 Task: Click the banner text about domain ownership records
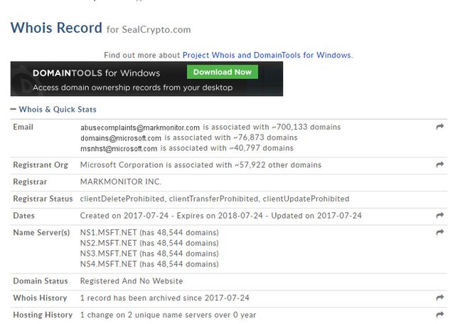coord(132,88)
